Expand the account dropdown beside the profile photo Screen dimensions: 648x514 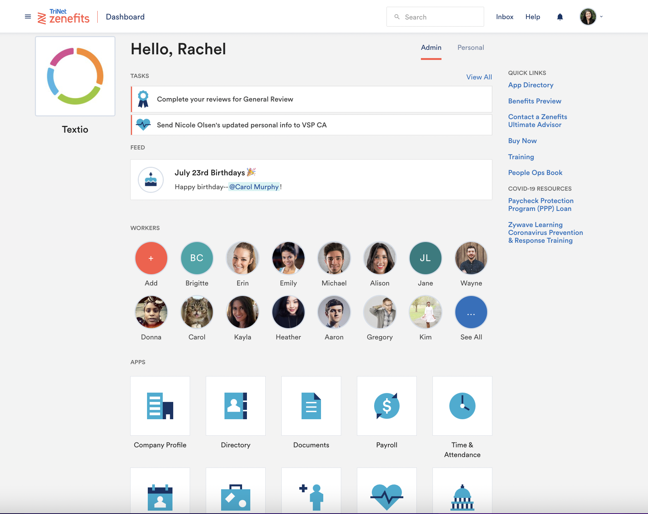pos(602,16)
